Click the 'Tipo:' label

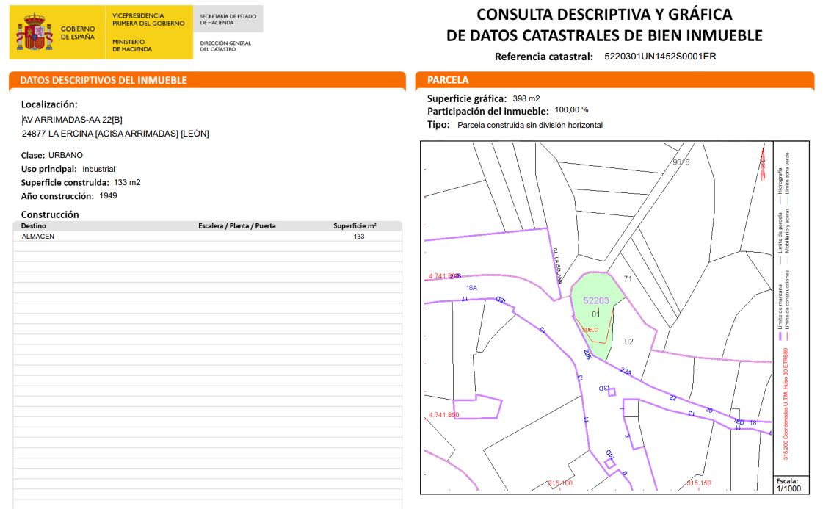pos(438,125)
